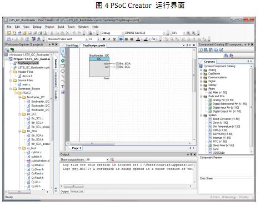Toggle left text alignment button
Image resolution: width=260 pixels, height=206 pixels.
[x=121, y=39]
